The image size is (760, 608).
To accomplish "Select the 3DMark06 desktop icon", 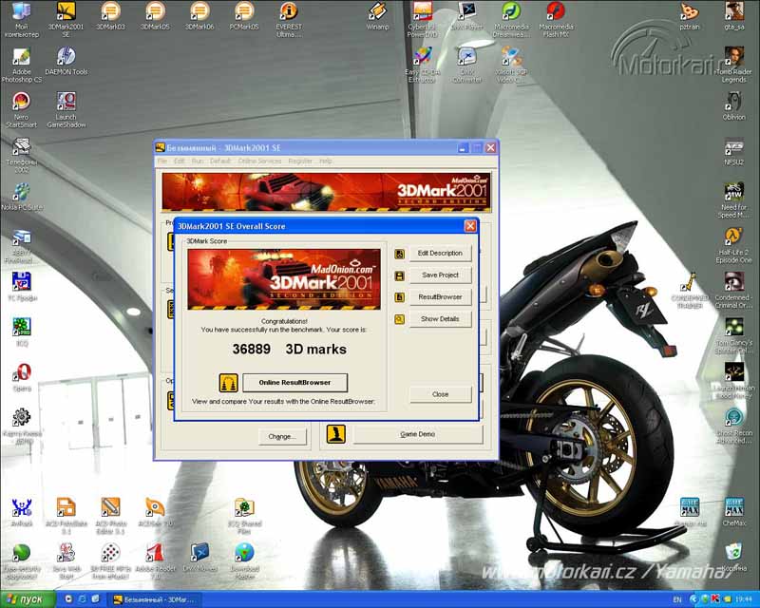I will [x=199, y=16].
